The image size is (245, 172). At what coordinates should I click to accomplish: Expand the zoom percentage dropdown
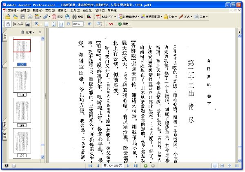point(85,24)
